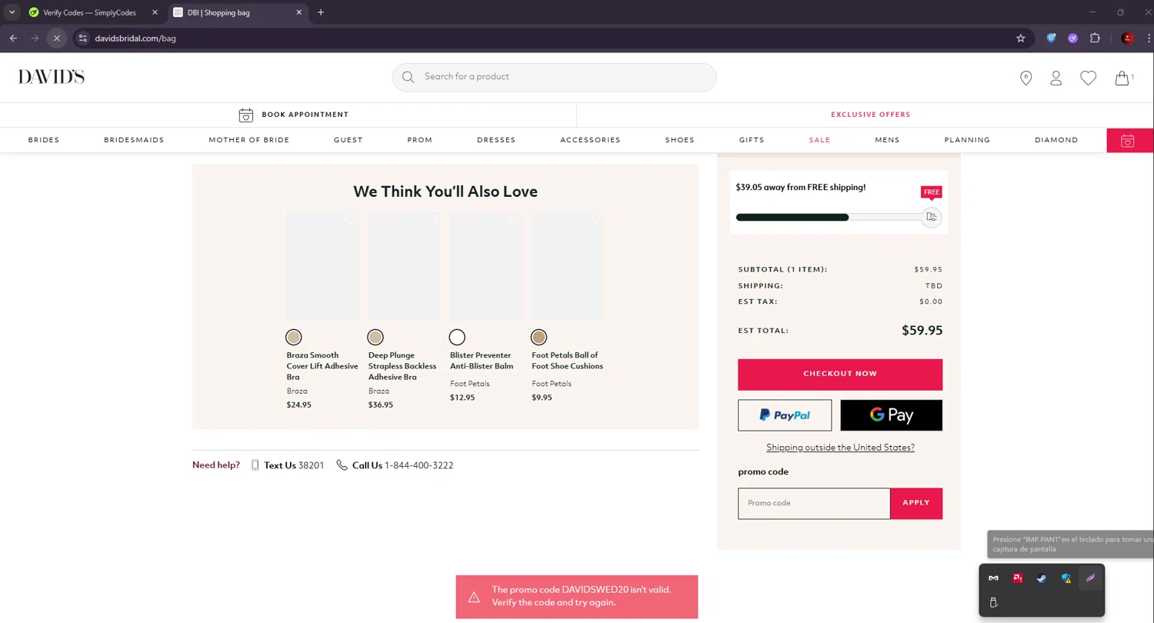1154x623 pixels.
Task: Open Shipping outside the United States link
Action: tap(840, 448)
